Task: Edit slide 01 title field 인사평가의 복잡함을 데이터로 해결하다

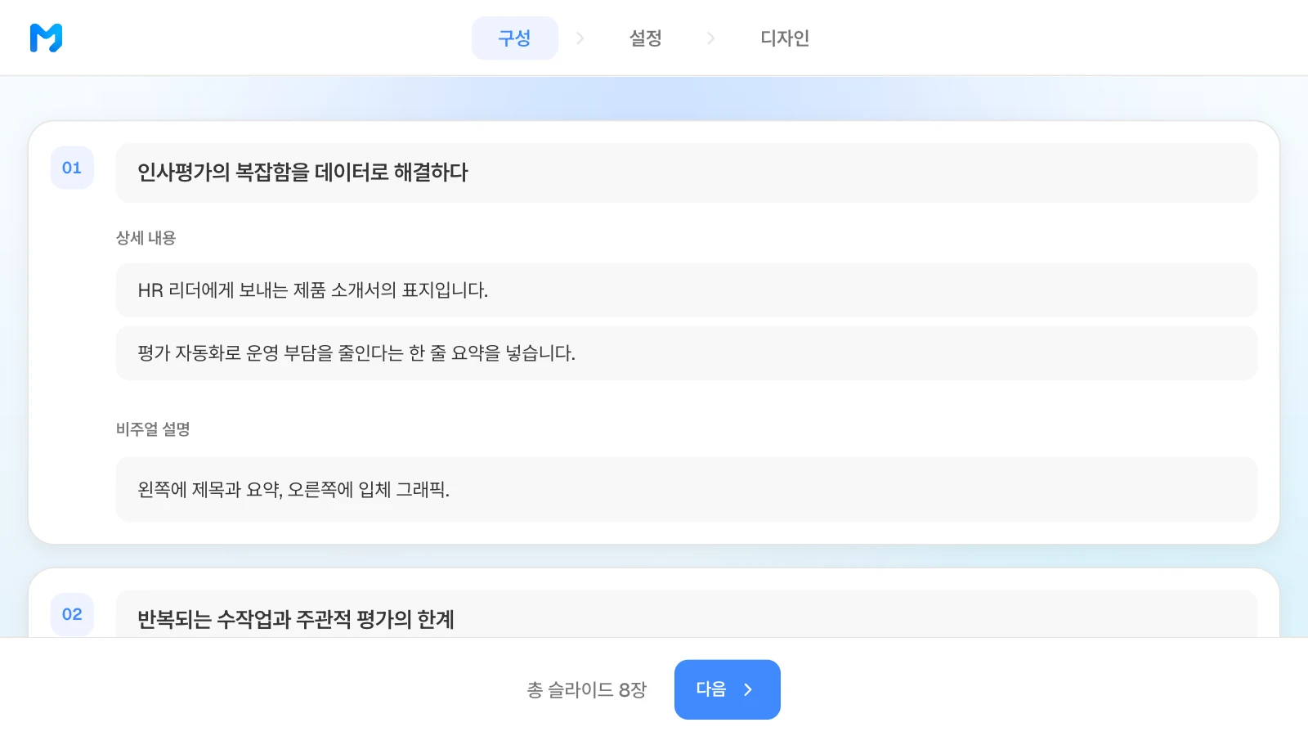Action: (687, 173)
